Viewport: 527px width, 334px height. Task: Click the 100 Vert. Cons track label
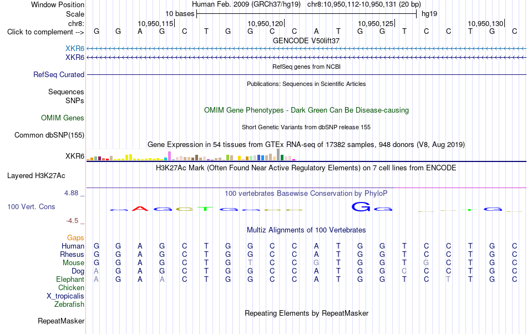coord(31,206)
